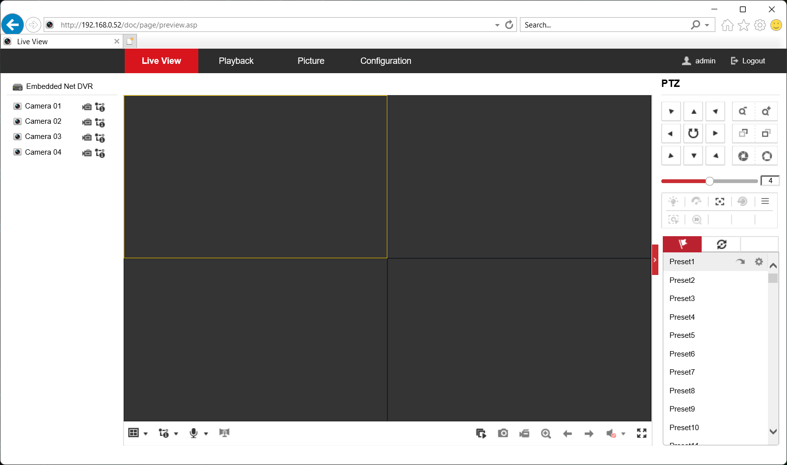Open Preset1 settings gear
787x465 pixels.
[x=759, y=262]
